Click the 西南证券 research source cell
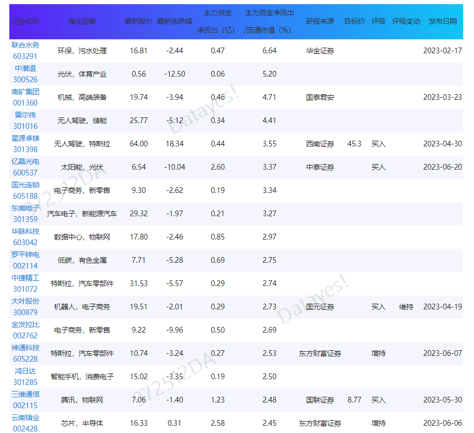The image size is (474, 433). 320,144
